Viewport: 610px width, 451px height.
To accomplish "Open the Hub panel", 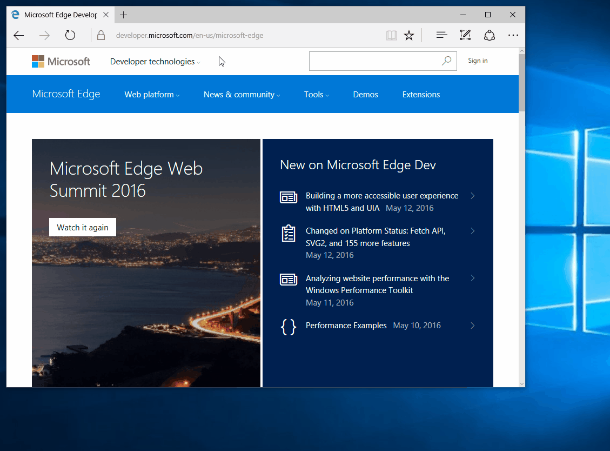I will point(441,35).
